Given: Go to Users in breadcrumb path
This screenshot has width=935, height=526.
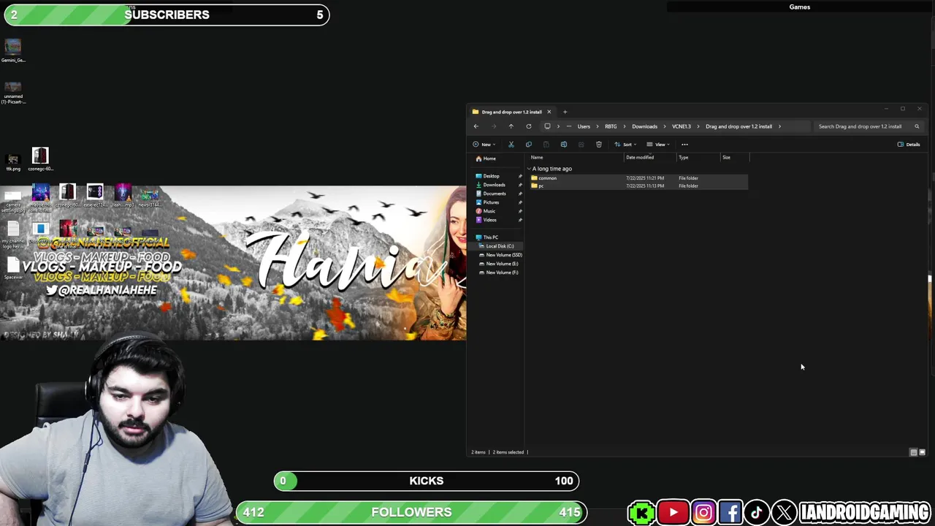Looking at the screenshot, I should 584,126.
